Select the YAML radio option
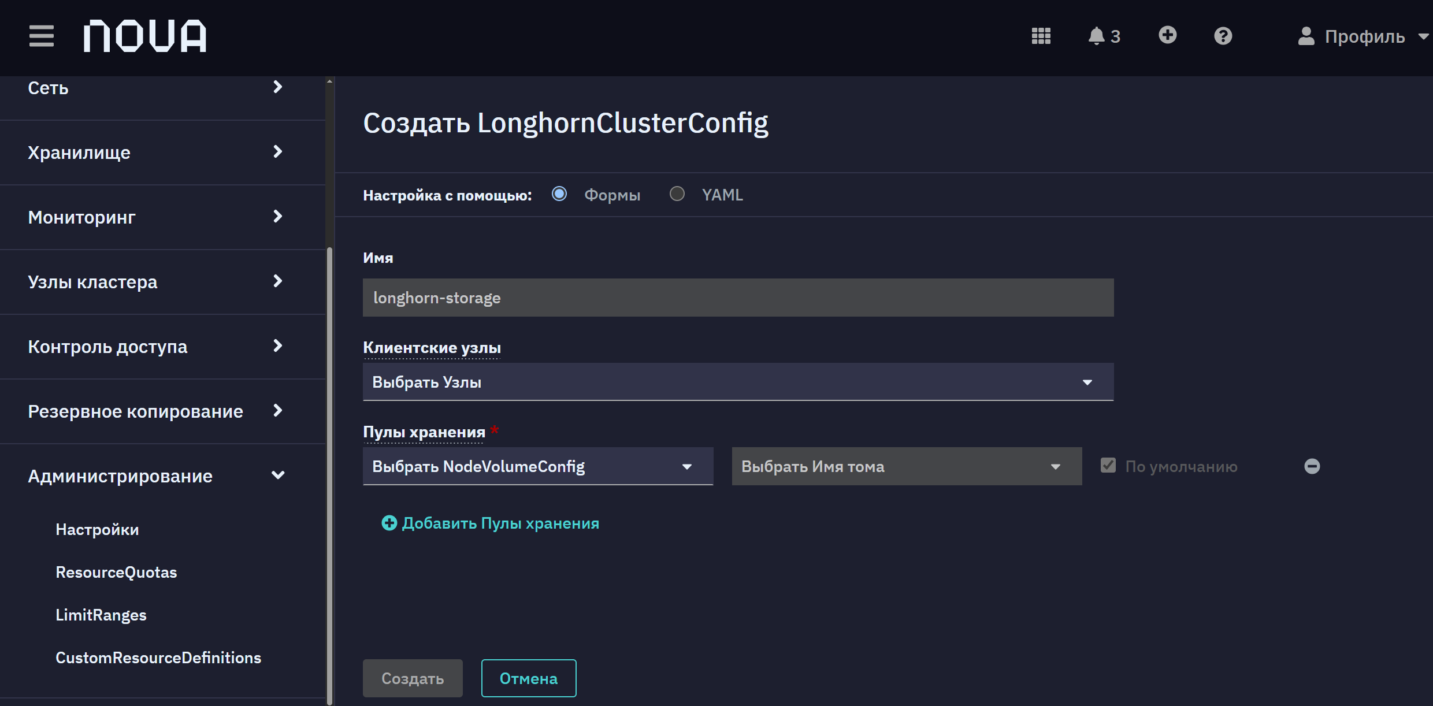Image resolution: width=1433 pixels, height=706 pixels. click(x=677, y=194)
